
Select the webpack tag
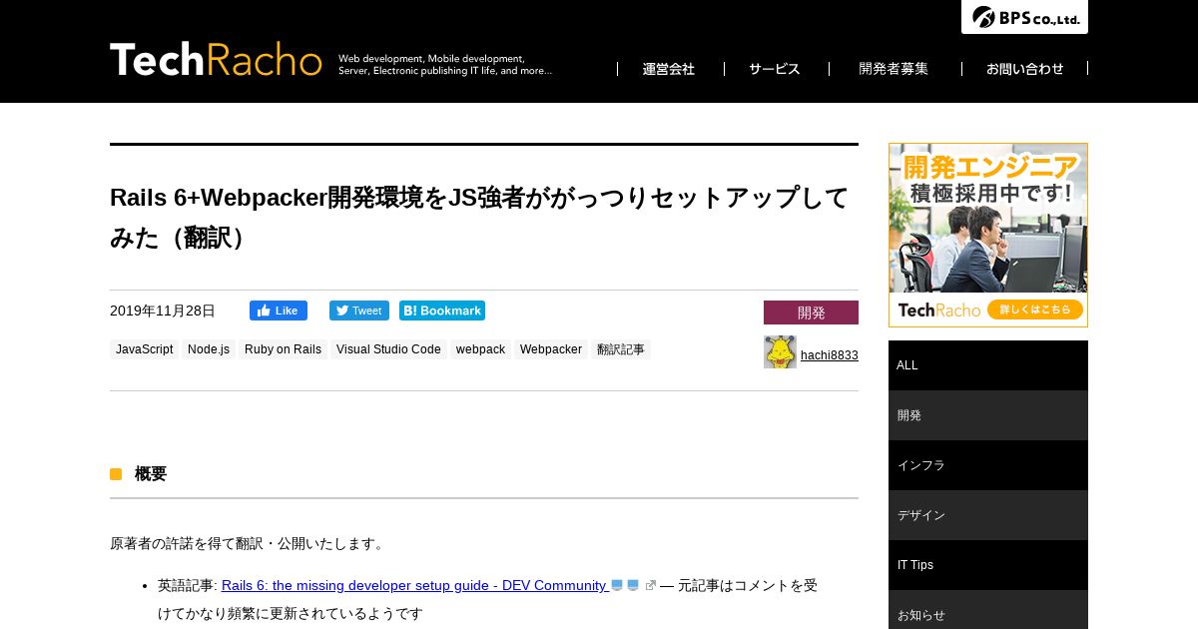pos(480,349)
